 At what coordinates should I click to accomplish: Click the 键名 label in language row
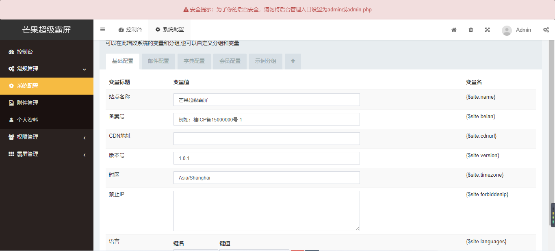point(179,243)
